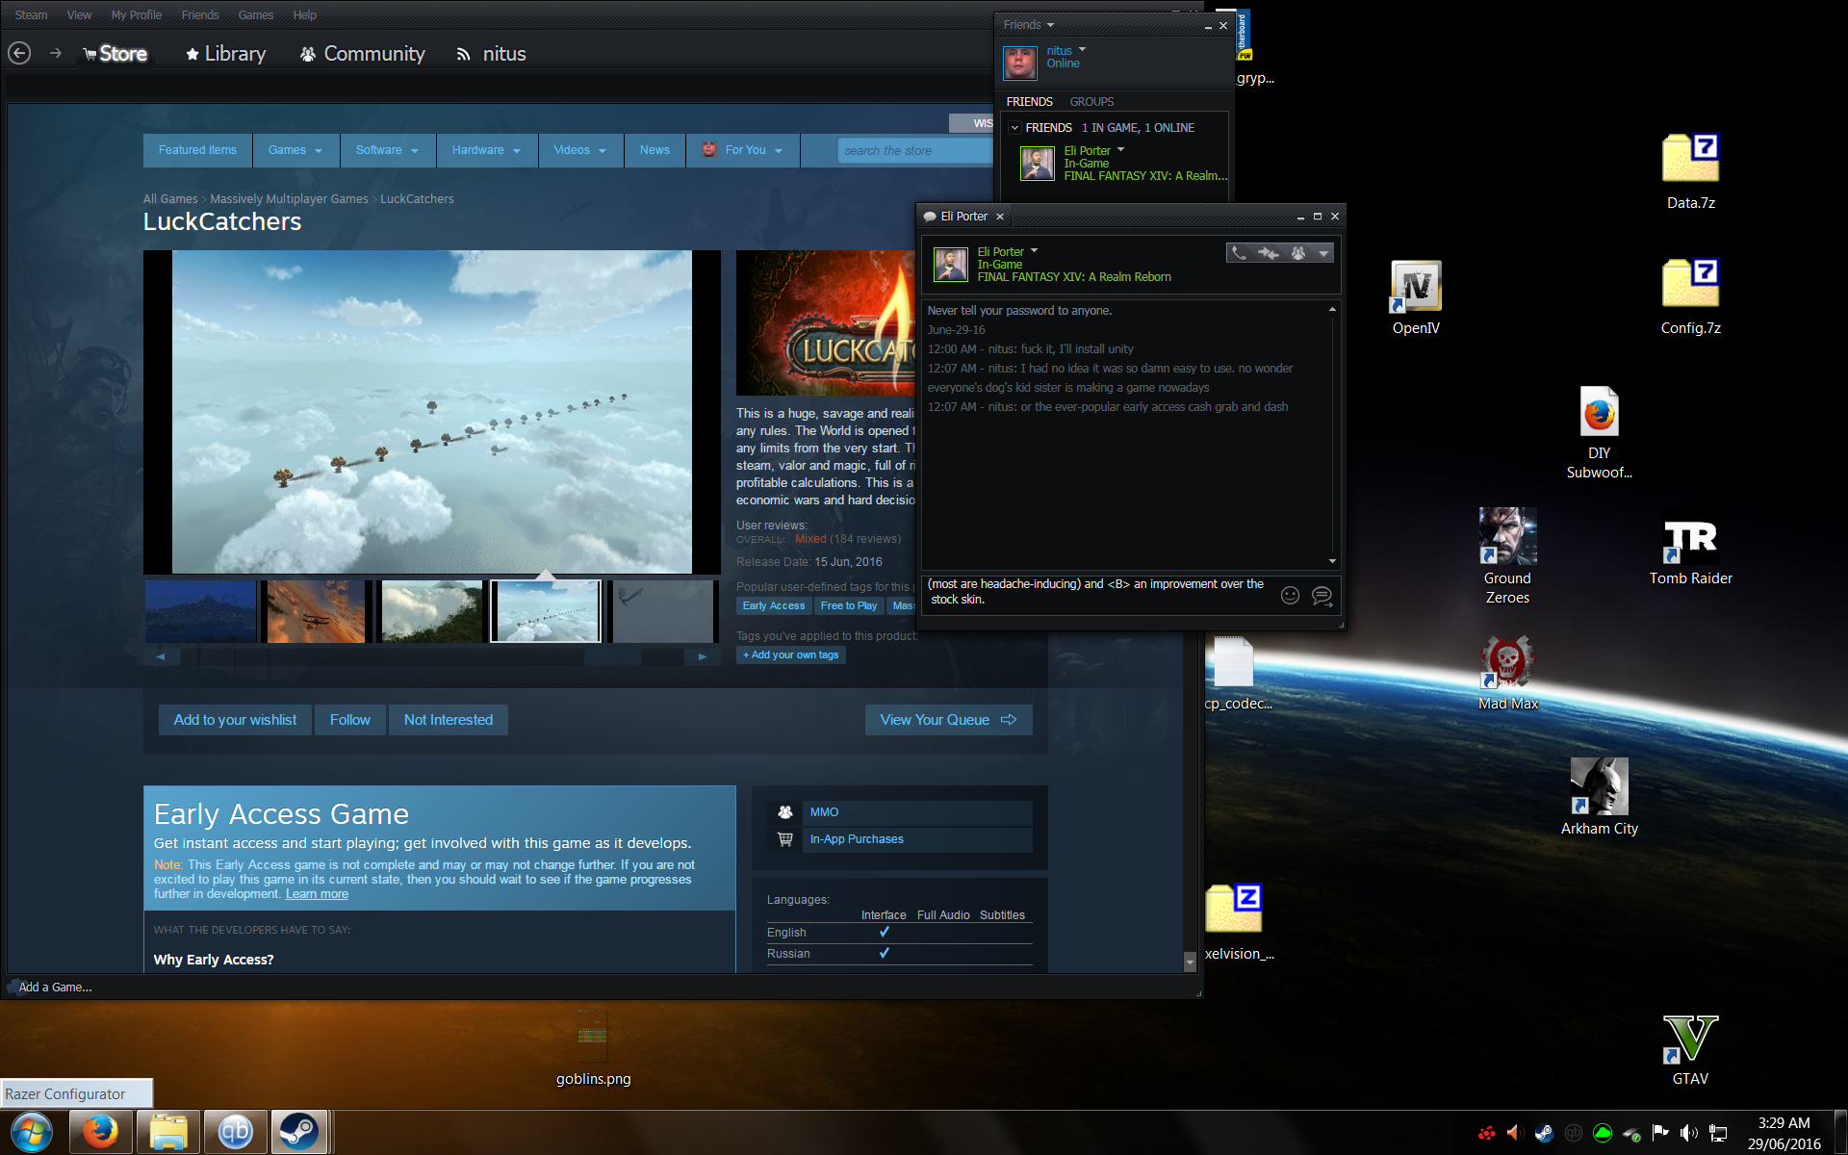Select the Config.7z archive on desktop

[x=1691, y=297]
